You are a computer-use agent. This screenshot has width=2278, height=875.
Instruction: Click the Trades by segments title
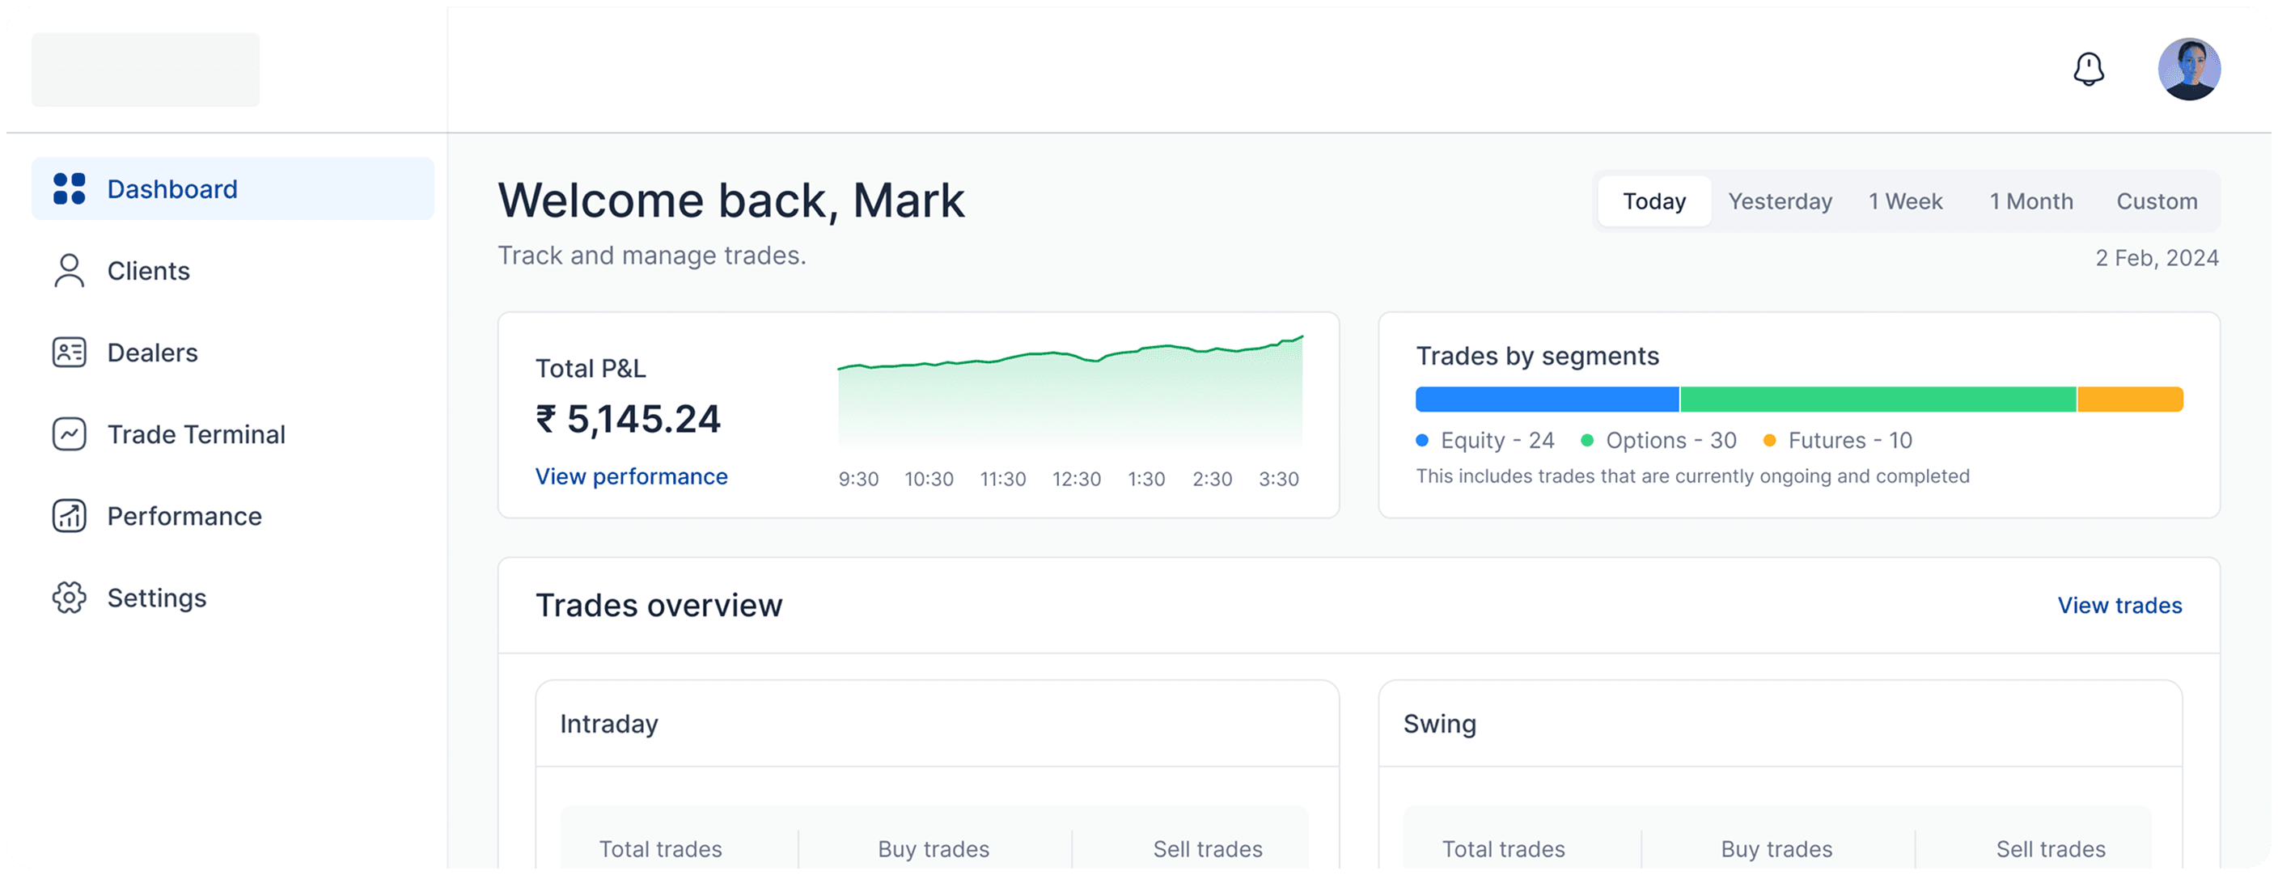1537,356
